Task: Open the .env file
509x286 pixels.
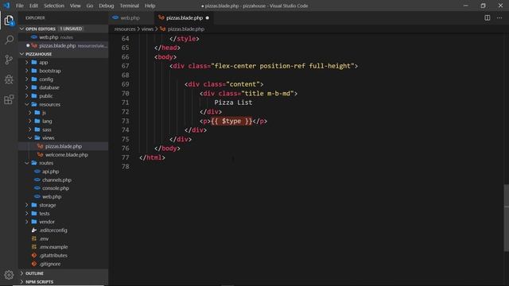Action: tap(63, 238)
